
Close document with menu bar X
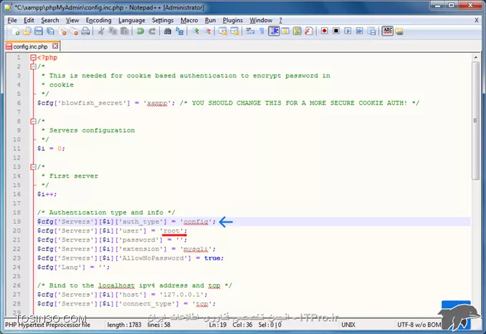[477, 21]
